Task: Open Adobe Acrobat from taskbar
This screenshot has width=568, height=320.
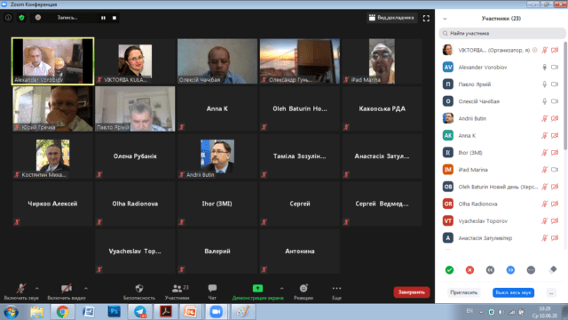Action: (166, 312)
